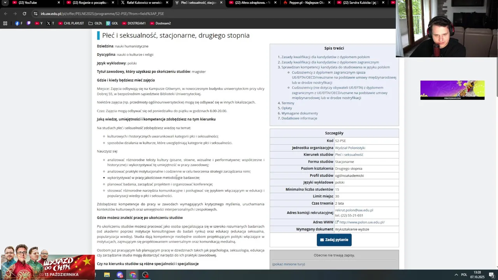
Task: Jump to the Opłaty section
Action: click(287, 108)
